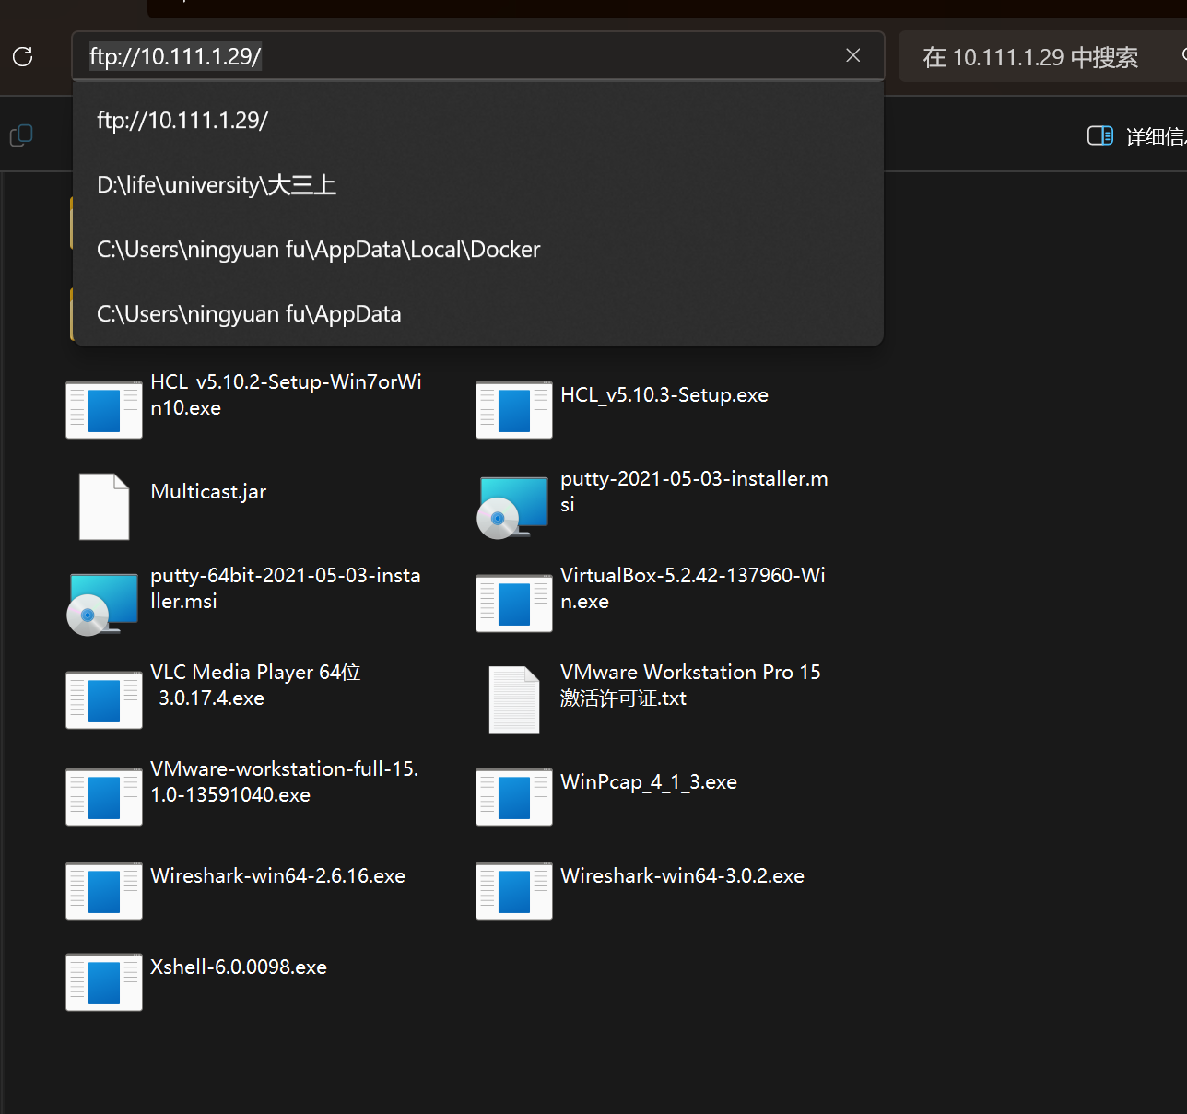Image resolution: width=1187 pixels, height=1114 pixels.
Task: Click the search box for 10.111.1.29
Action: point(1032,57)
